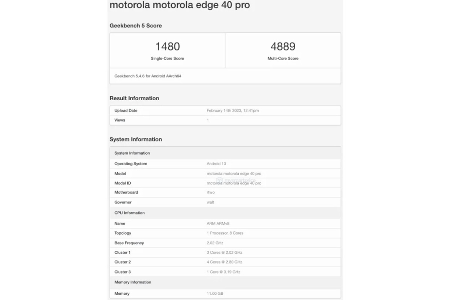This screenshot has width=451, height=300.
Task: Click the Motherboard value rtwo
Action: [211, 192]
